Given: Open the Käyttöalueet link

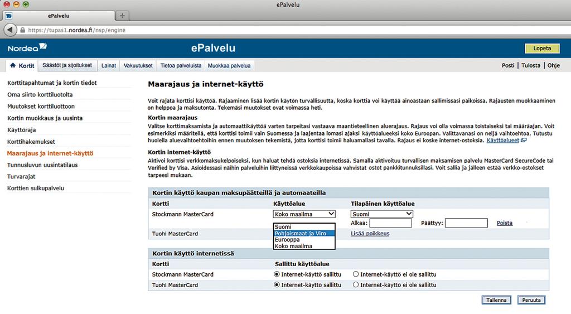Looking at the screenshot, I should (x=502, y=140).
